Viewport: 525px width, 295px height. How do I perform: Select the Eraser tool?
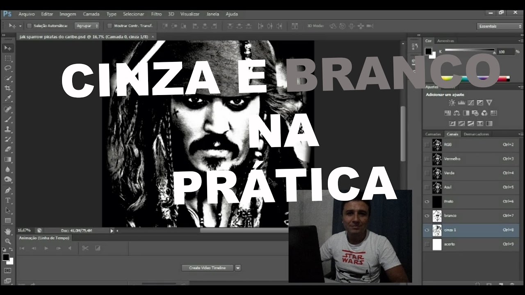[x=7, y=150]
